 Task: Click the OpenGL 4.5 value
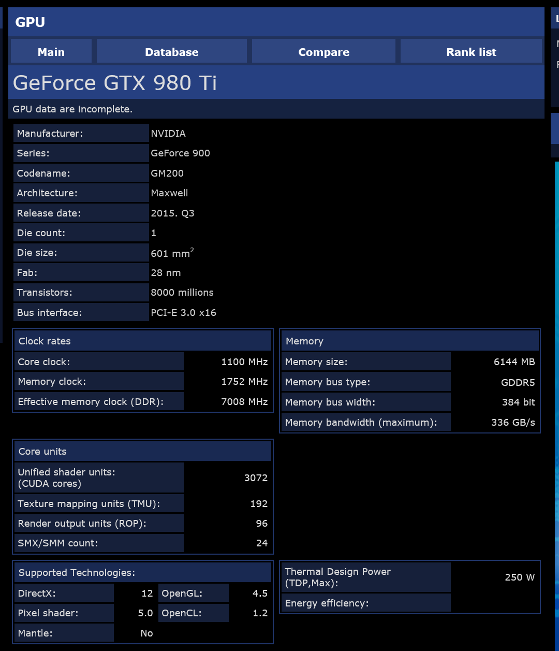coord(260,594)
